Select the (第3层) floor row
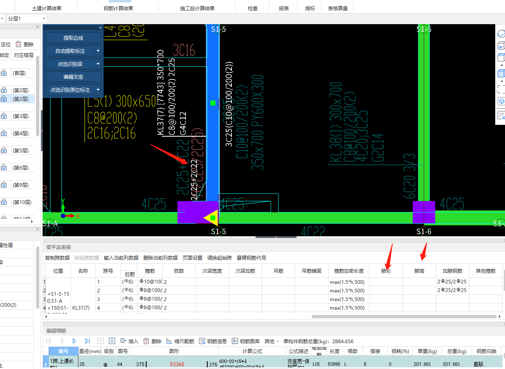 (18, 116)
